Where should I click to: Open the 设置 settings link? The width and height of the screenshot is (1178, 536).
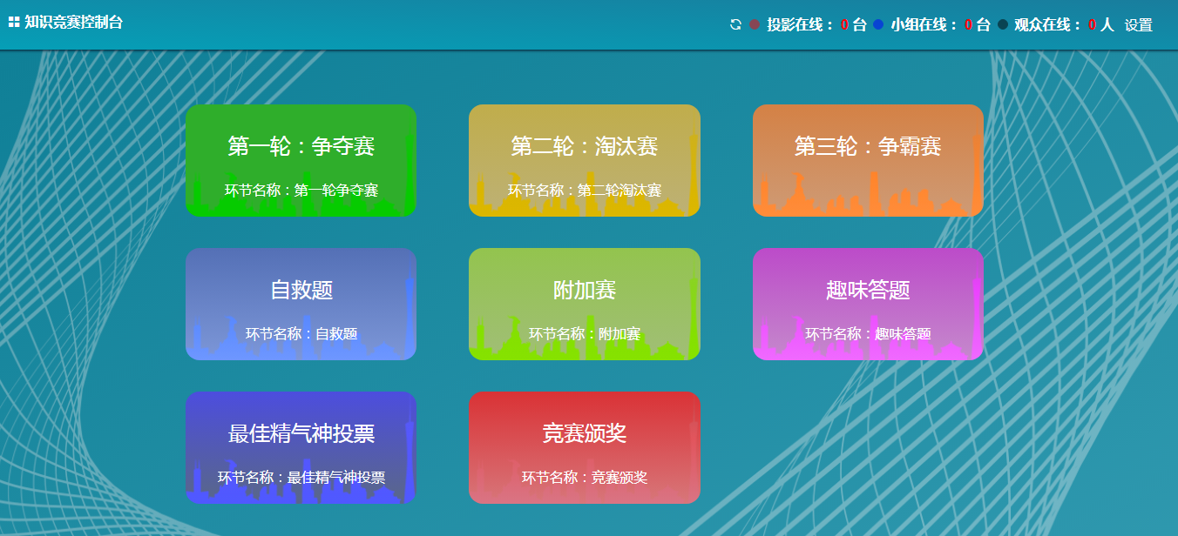1138,25
